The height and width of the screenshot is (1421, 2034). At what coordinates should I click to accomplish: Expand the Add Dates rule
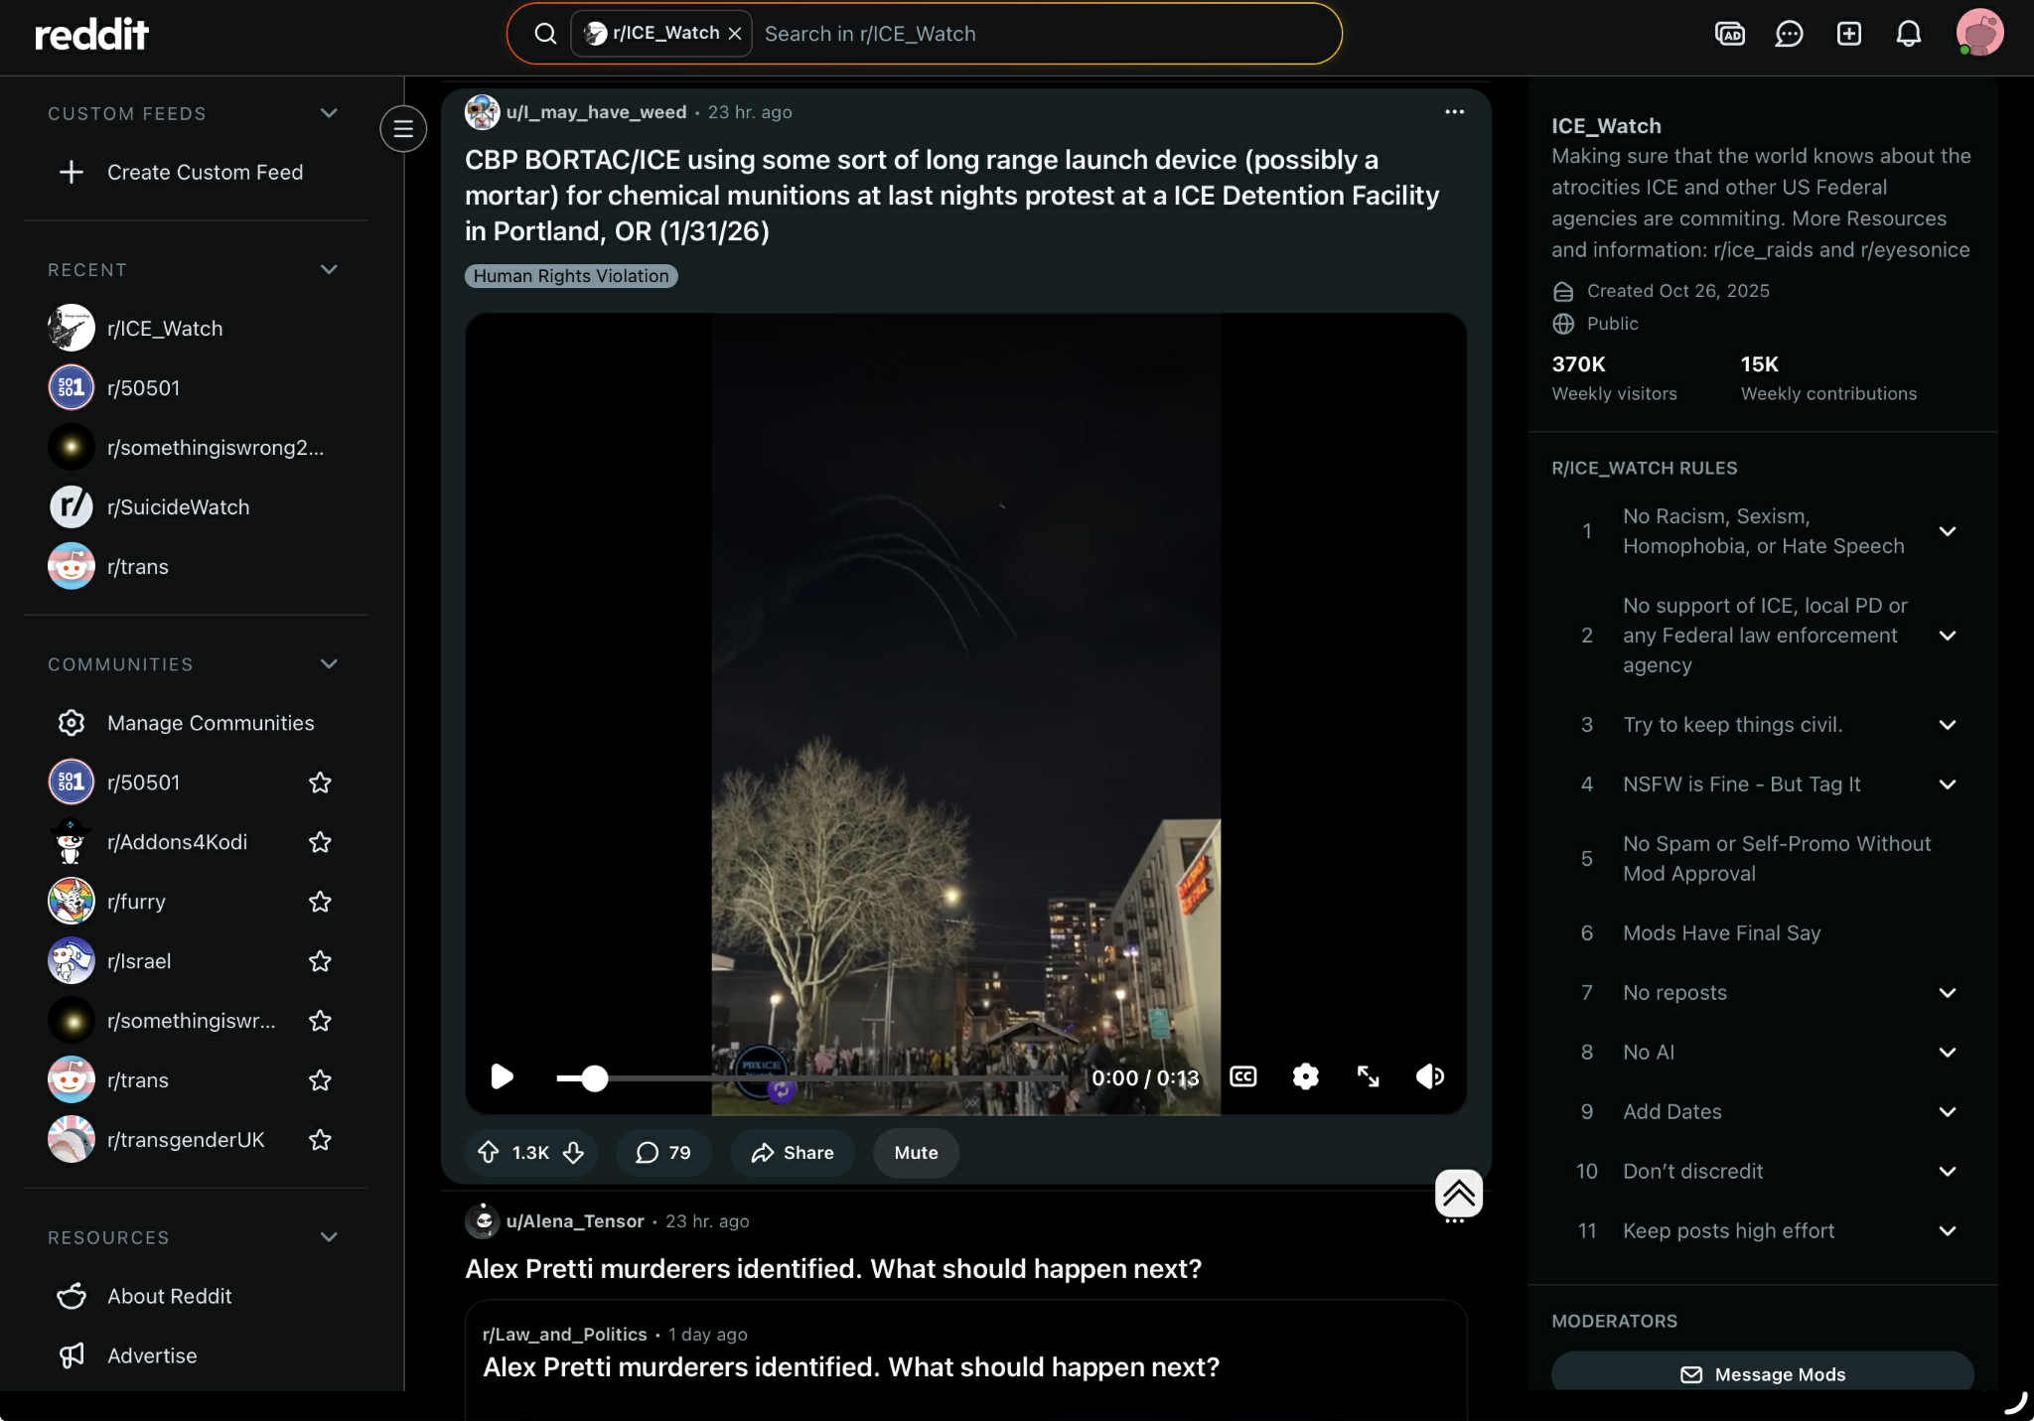coord(1947,1112)
